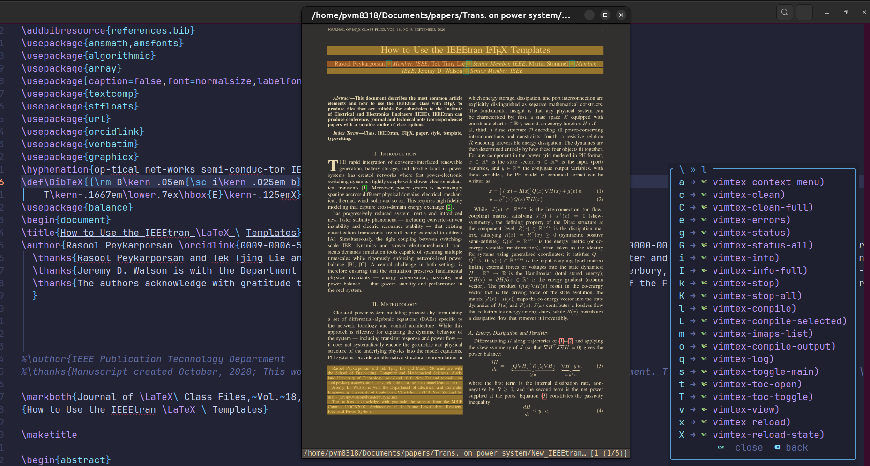Click equation reference (3) link in PDF
Image resolution: width=870 pixels, height=466 pixels.
[544, 396]
